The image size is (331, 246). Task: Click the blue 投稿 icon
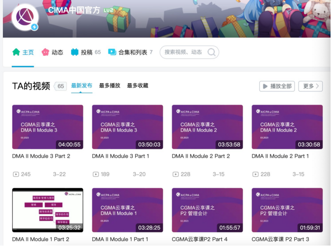(75, 52)
